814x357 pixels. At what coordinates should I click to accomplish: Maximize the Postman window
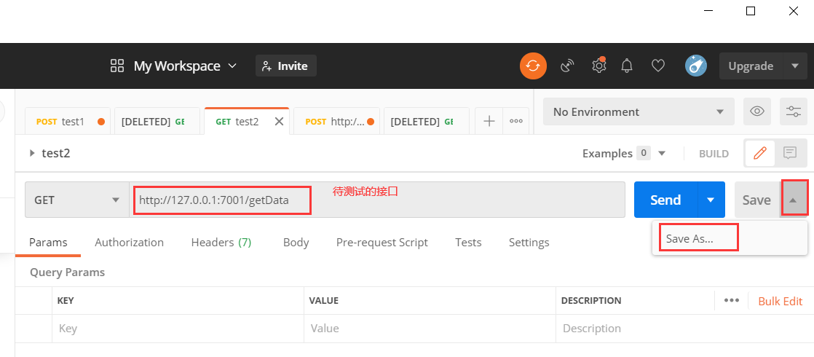coord(751,11)
